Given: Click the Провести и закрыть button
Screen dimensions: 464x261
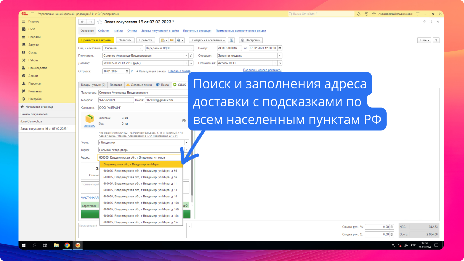Looking at the screenshot, I should point(96,40).
